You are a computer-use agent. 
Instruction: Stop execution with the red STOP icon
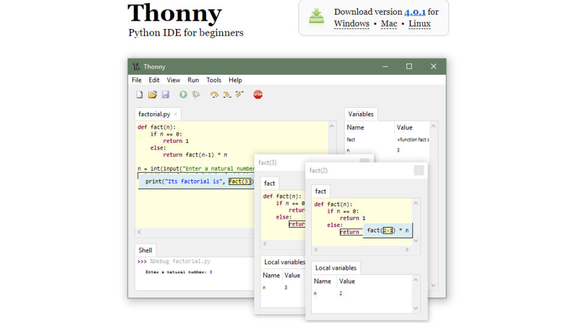point(258,95)
